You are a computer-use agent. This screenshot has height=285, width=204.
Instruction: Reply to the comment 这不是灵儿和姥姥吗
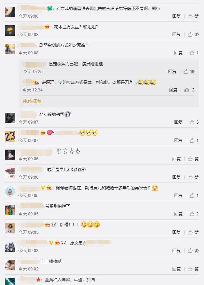176,177
